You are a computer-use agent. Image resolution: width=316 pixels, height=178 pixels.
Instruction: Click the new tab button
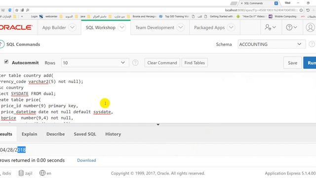tap(234, 3)
